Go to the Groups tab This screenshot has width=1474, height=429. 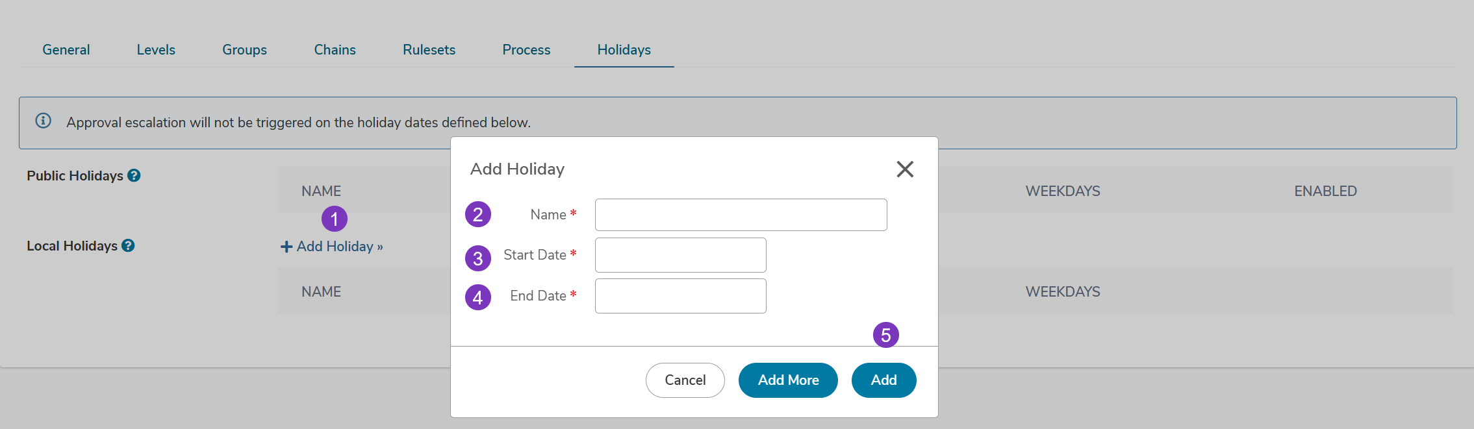[244, 50]
